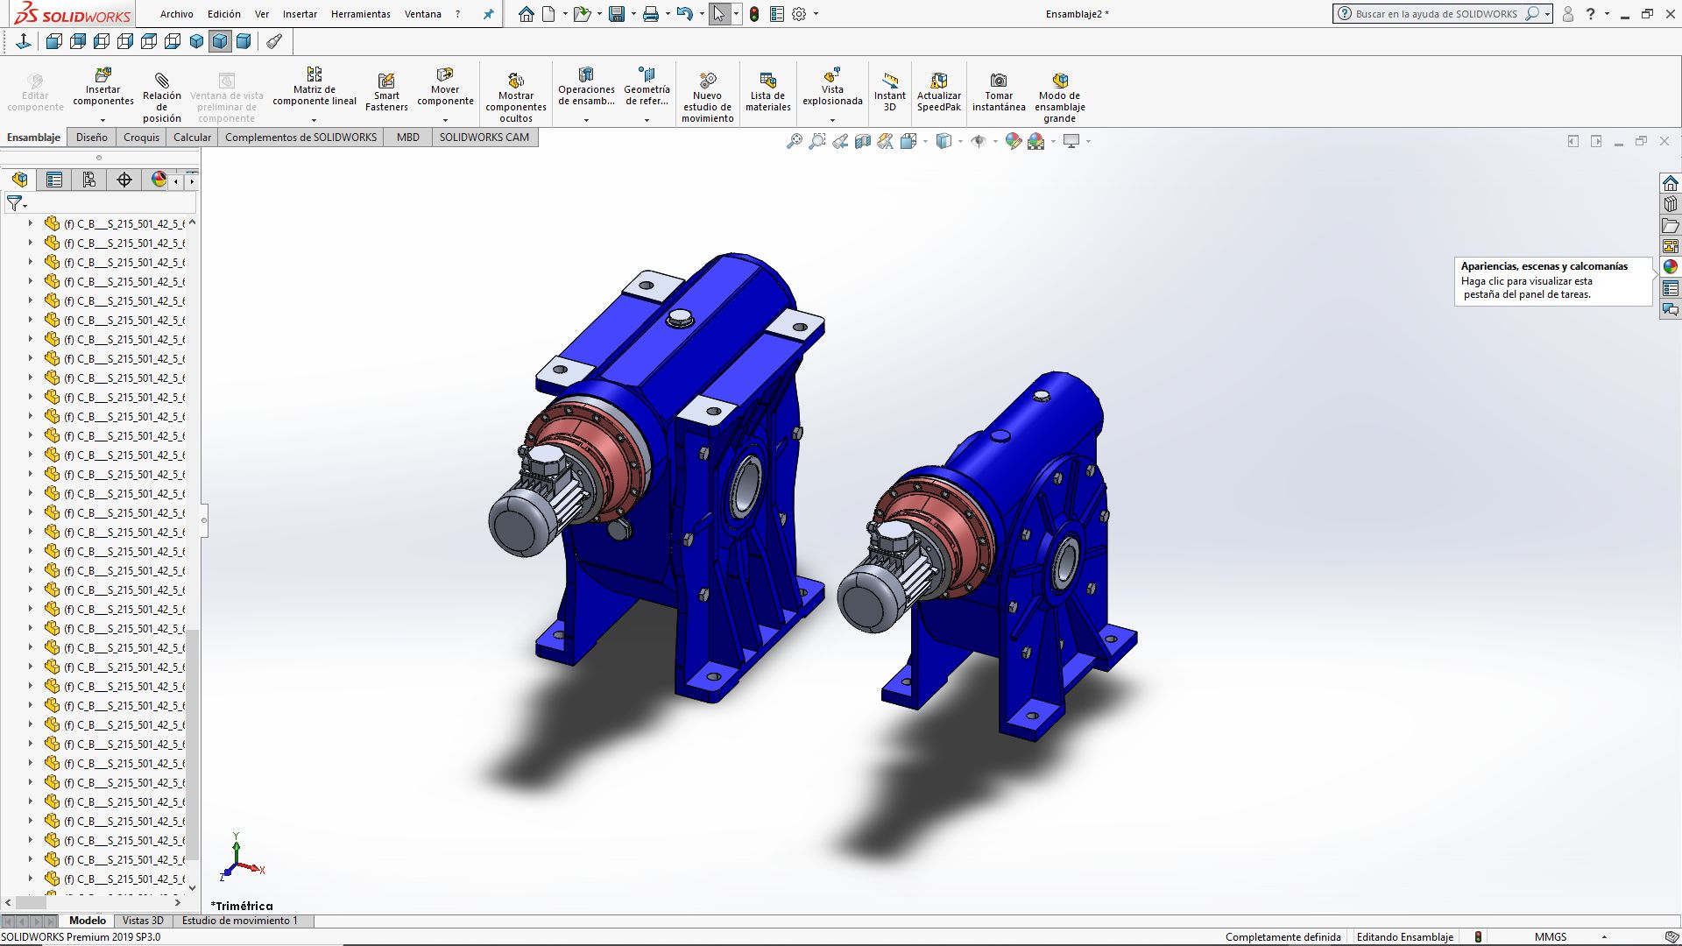
Task: Open Vista explosionada tool
Action: point(832,86)
